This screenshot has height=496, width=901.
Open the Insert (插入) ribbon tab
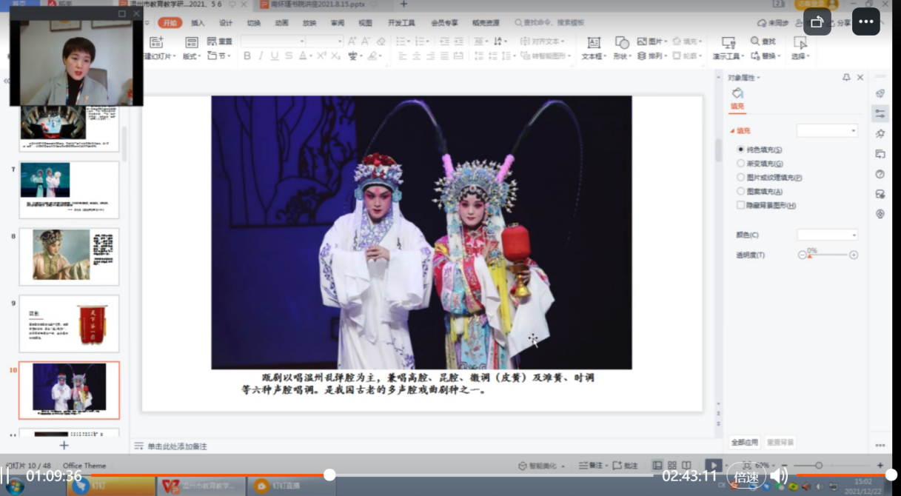[x=198, y=23]
